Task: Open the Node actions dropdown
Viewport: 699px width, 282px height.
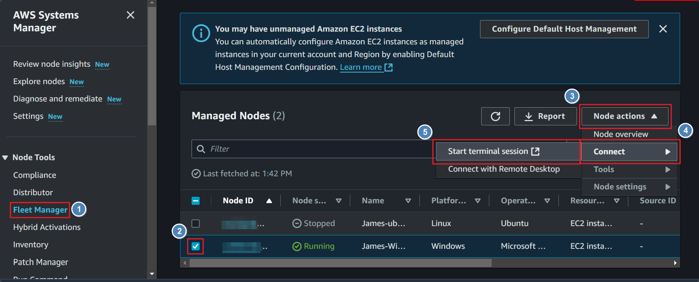Action: pyautogui.click(x=625, y=116)
